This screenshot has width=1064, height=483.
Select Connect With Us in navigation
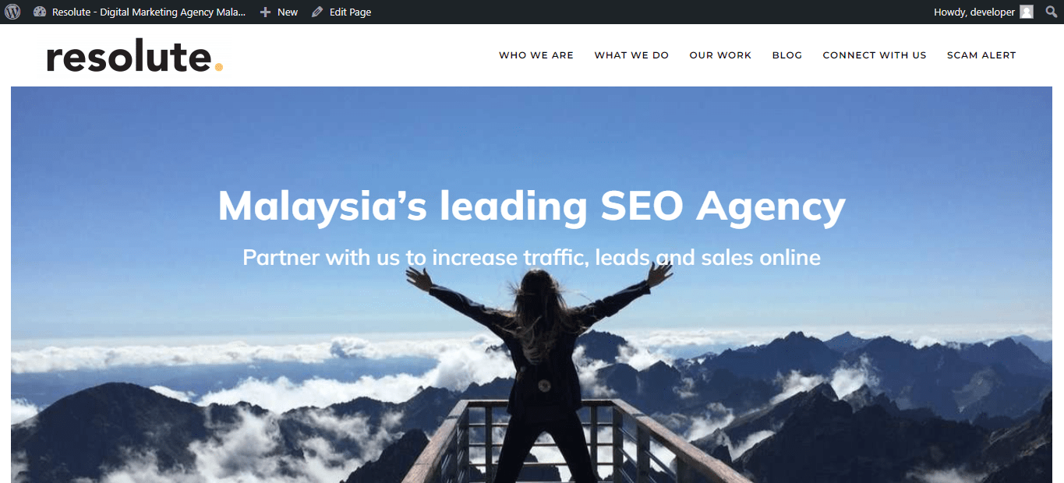[x=875, y=55]
